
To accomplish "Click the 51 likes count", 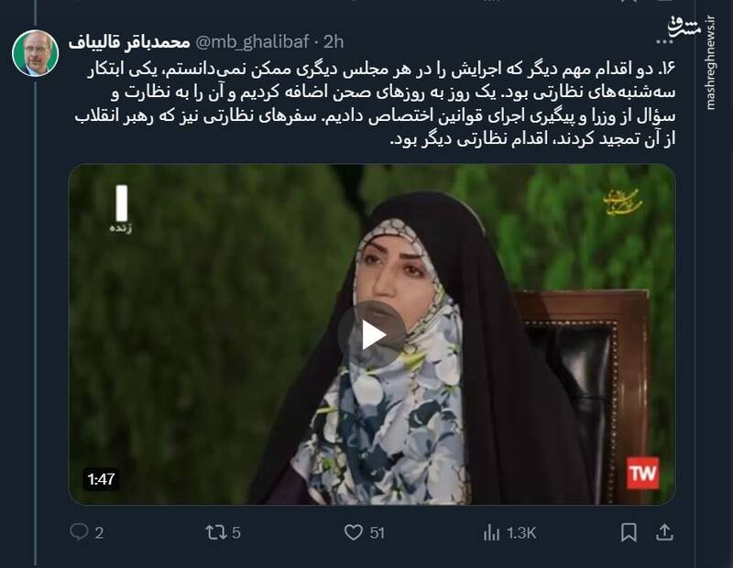I will click(377, 533).
